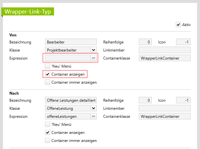The image size is (200, 149).
Task: Click the Von Linkmember field
Action: pyautogui.click(x=164, y=50)
